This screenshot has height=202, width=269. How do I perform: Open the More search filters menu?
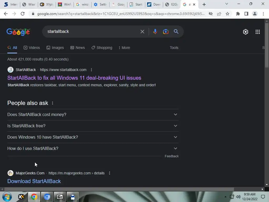pos(124,48)
